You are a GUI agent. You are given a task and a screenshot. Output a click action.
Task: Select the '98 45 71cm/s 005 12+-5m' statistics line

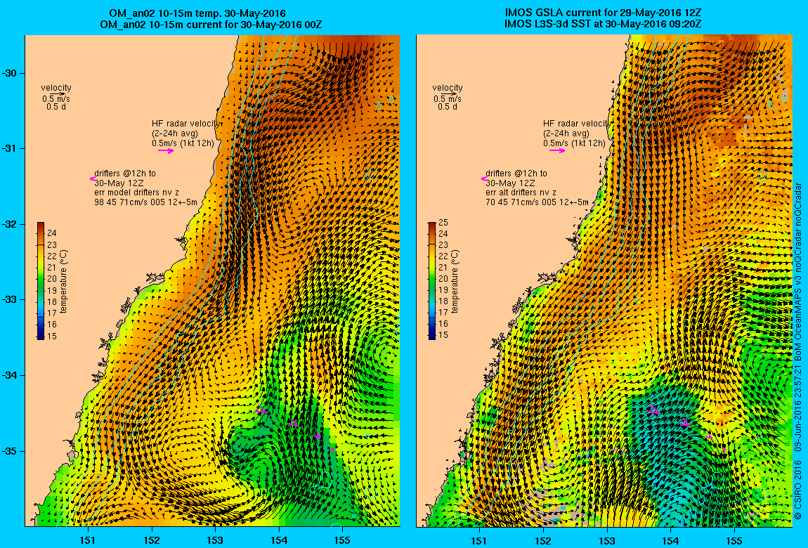tap(146, 202)
